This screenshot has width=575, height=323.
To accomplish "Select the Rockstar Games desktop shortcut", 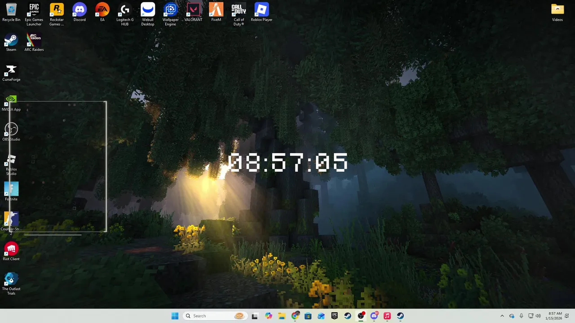I will coord(57,14).
